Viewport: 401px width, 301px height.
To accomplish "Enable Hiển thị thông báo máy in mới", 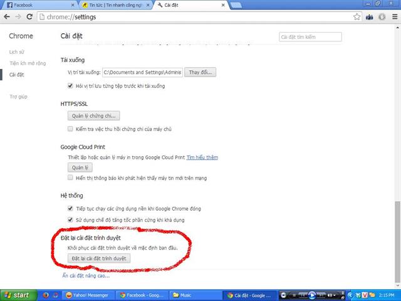I will 70,177.
